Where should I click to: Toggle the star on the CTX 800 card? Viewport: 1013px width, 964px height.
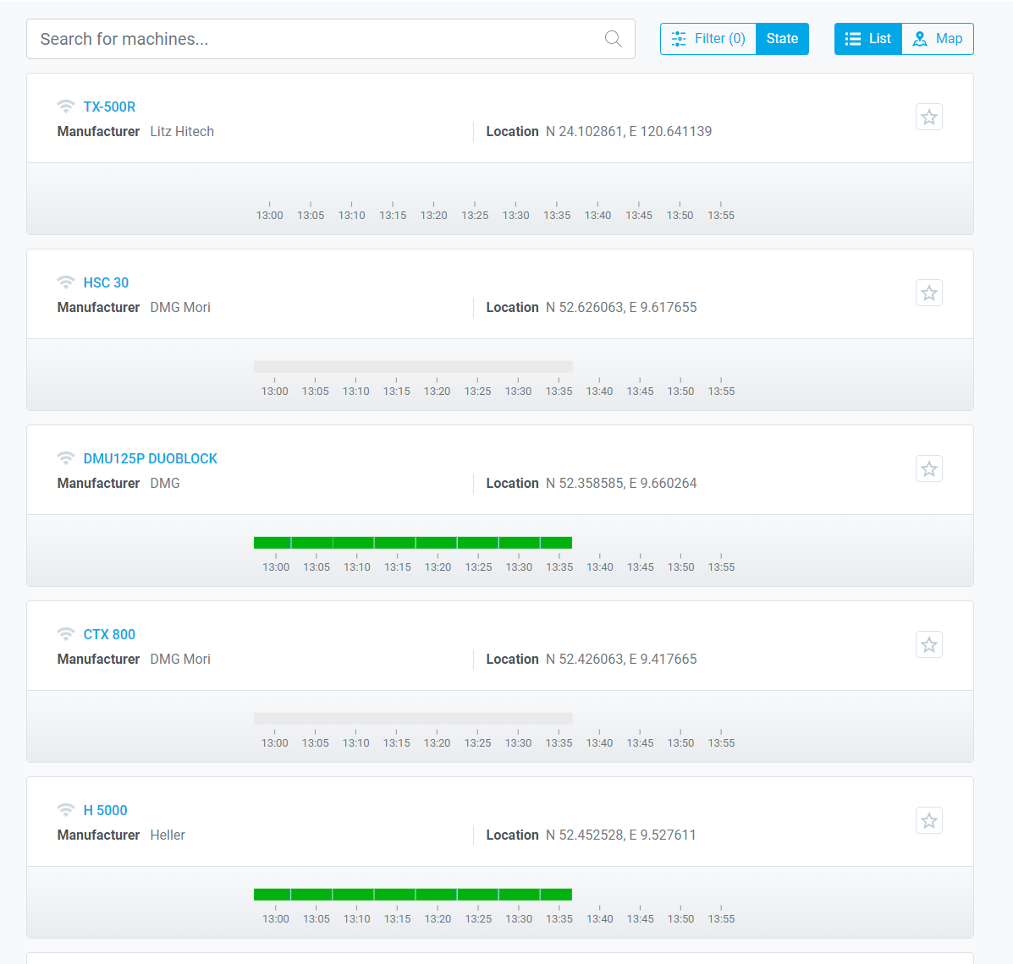pos(928,644)
